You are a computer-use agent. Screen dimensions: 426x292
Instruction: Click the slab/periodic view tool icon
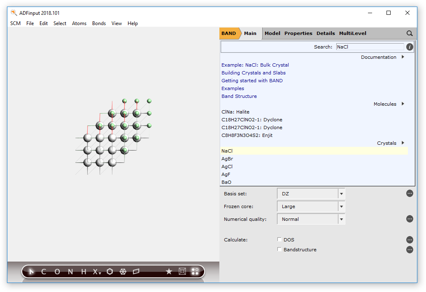(x=136, y=271)
